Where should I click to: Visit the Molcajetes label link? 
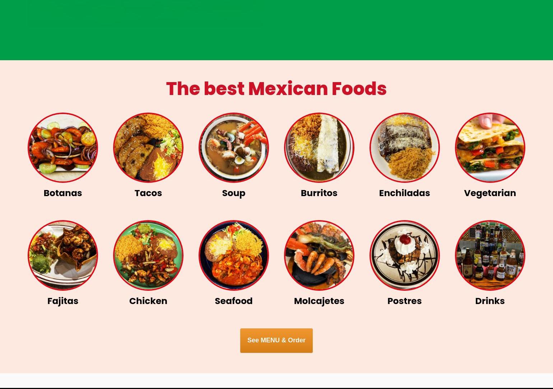(x=319, y=301)
